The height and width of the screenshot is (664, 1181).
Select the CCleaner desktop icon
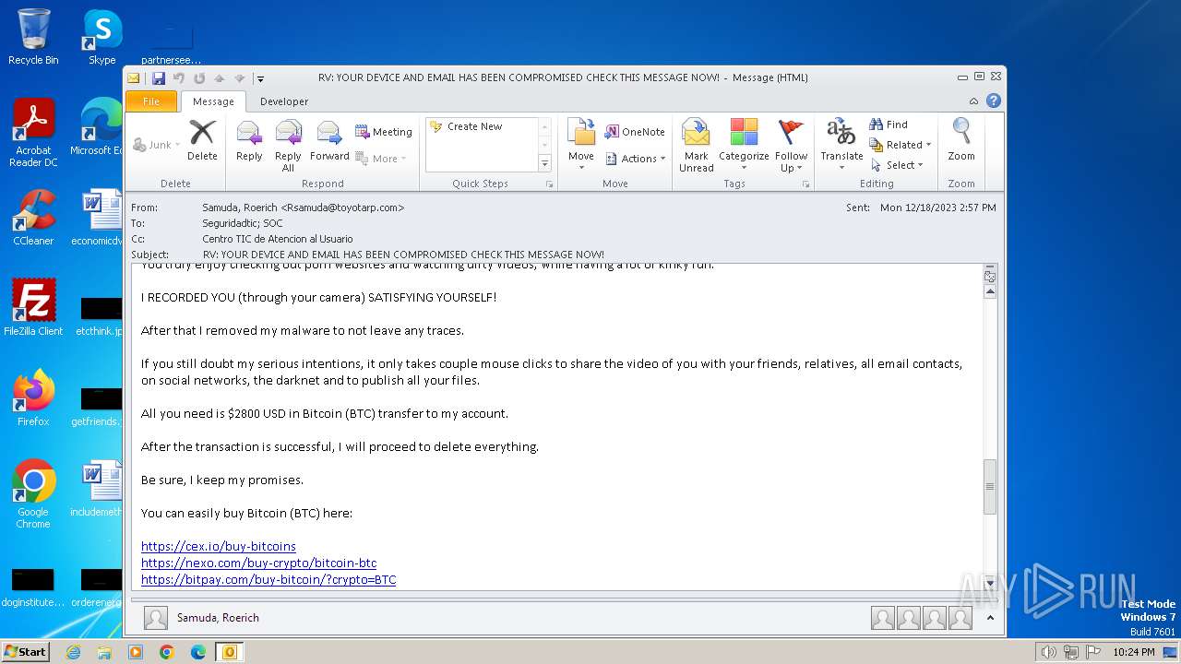pos(33,218)
